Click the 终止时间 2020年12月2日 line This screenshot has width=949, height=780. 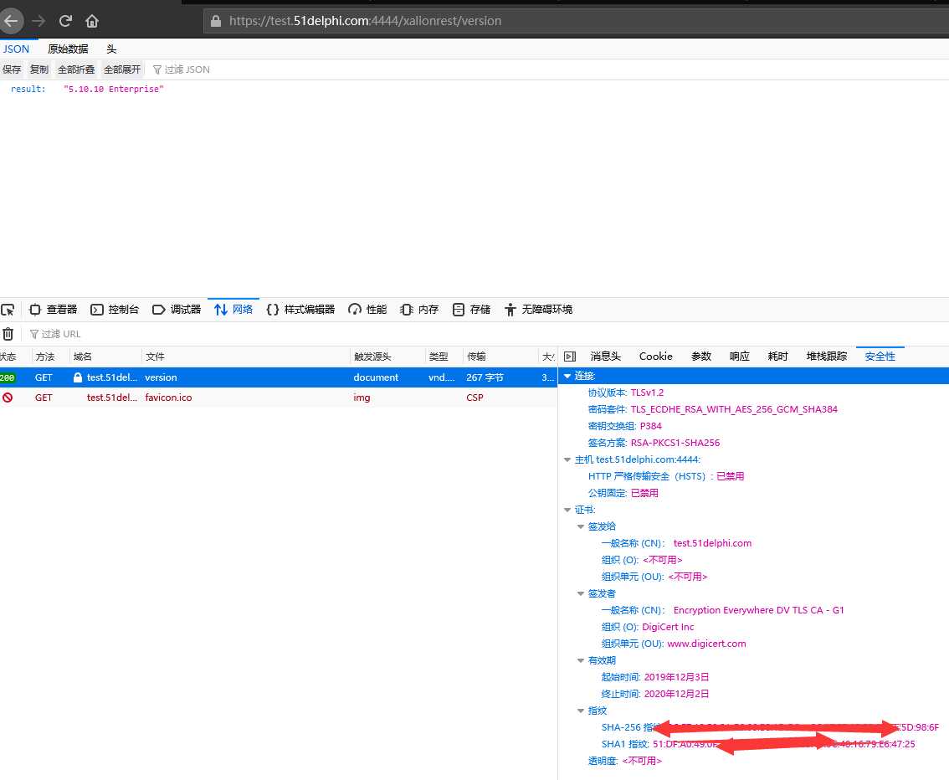pyautogui.click(x=655, y=694)
